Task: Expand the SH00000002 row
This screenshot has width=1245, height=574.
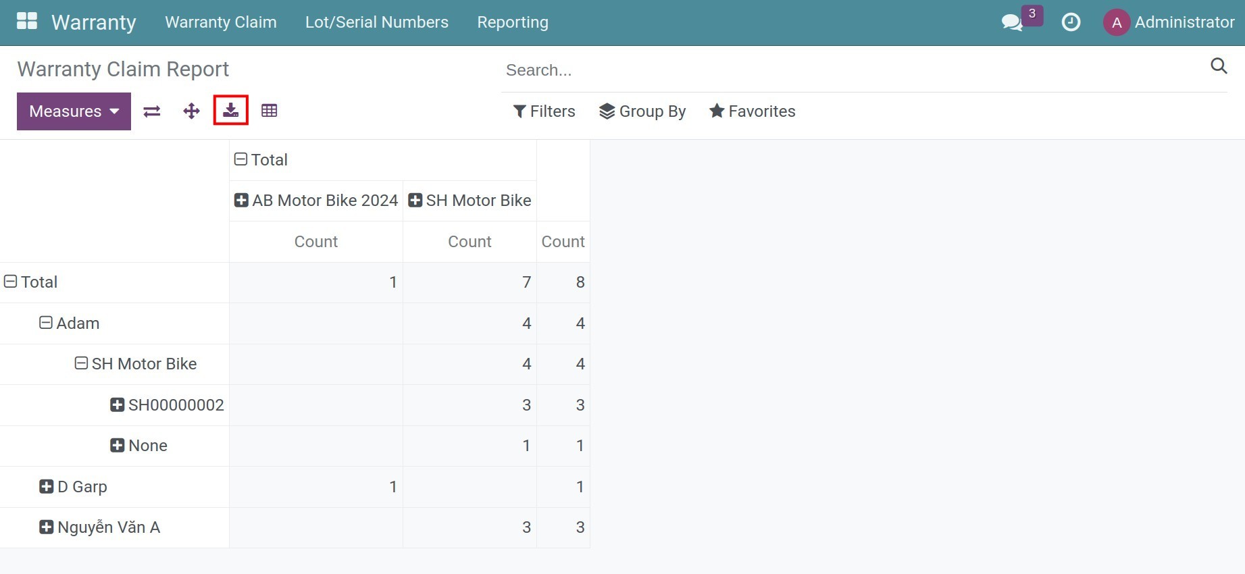Action: pos(167,405)
